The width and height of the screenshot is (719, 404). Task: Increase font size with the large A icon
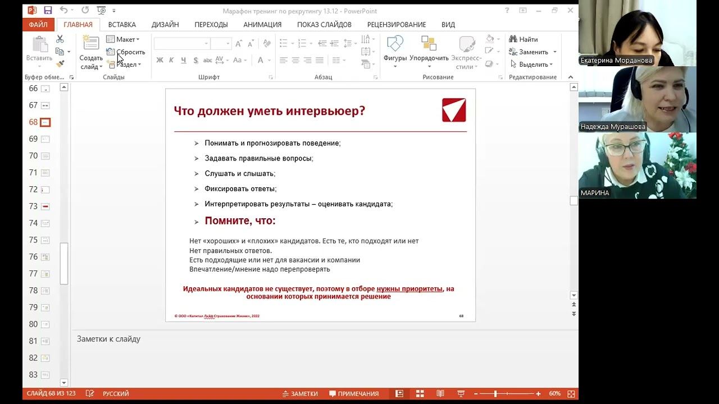tap(239, 44)
